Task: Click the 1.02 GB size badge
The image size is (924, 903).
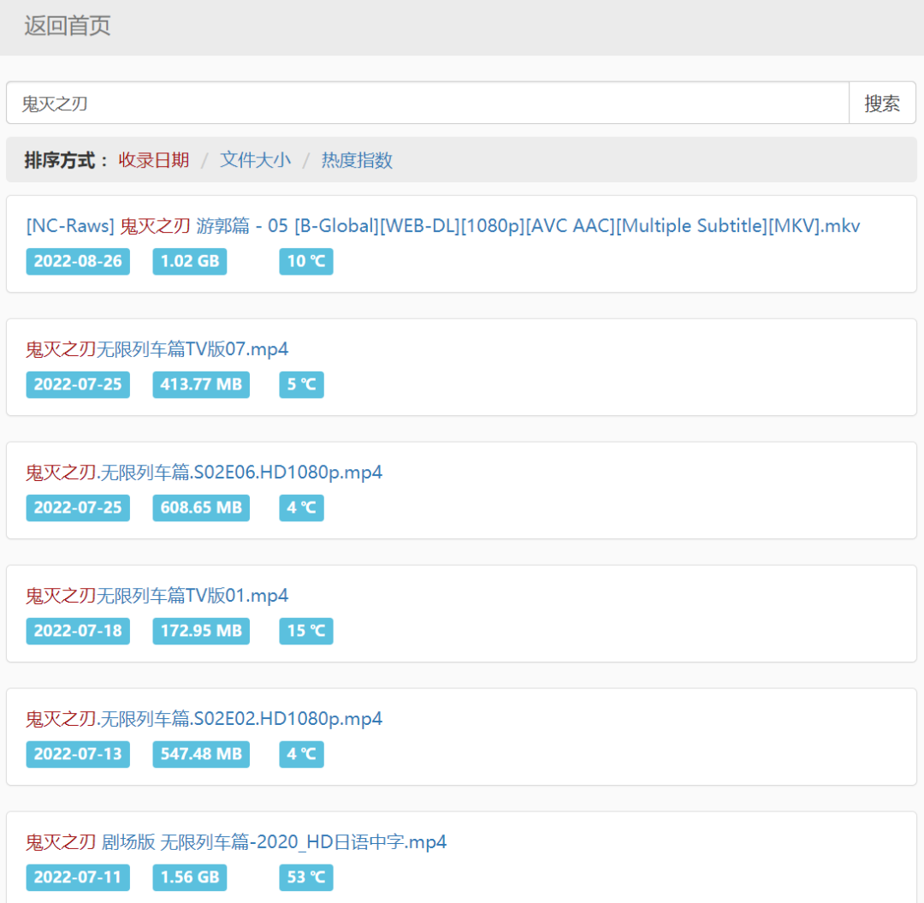Action: (x=190, y=261)
